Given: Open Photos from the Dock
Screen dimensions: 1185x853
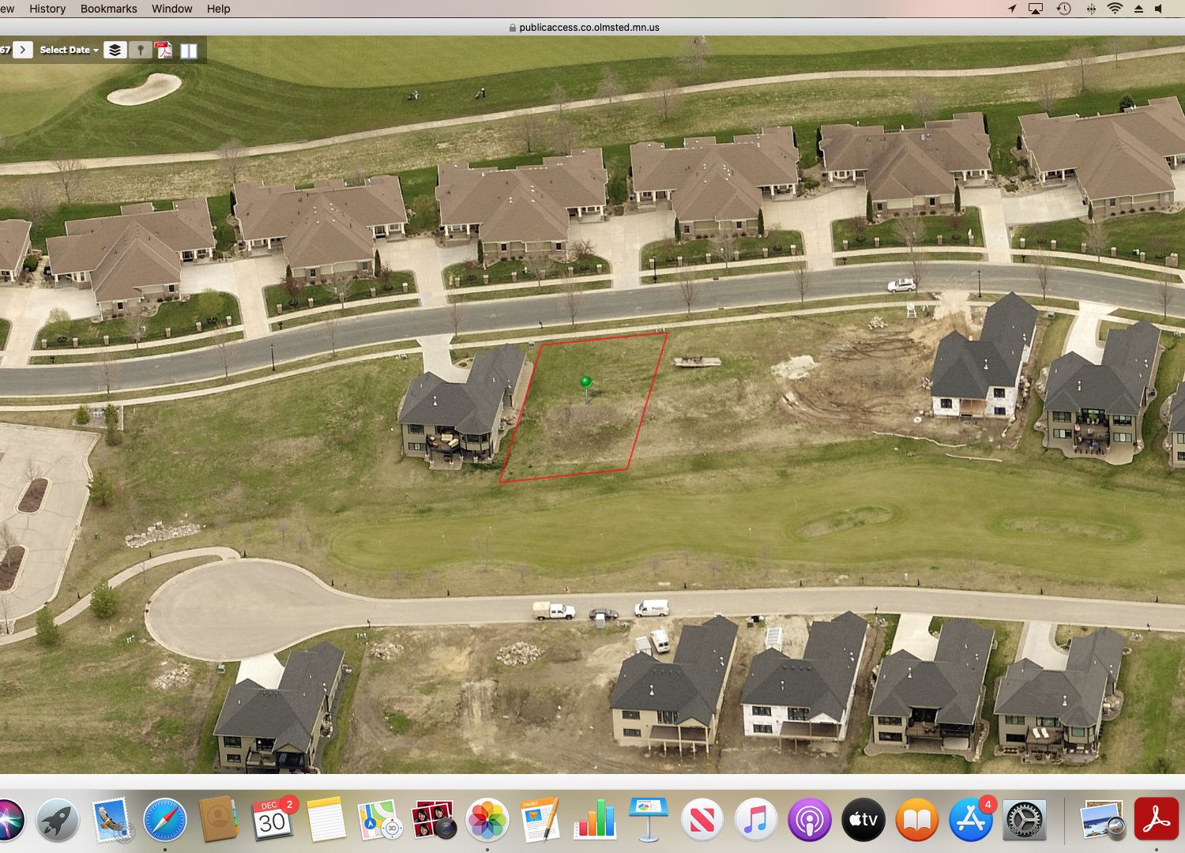Looking at the screenshot, I should [487, 820].
